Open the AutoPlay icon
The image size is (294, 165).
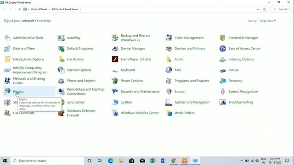(61, 38)
